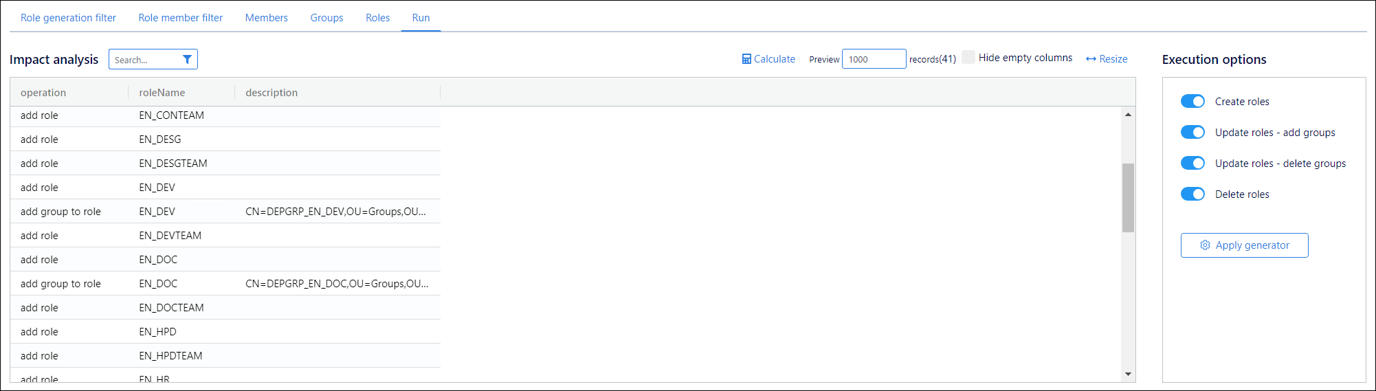Click the Calculate calculator icon

click(x=746, y=59)
